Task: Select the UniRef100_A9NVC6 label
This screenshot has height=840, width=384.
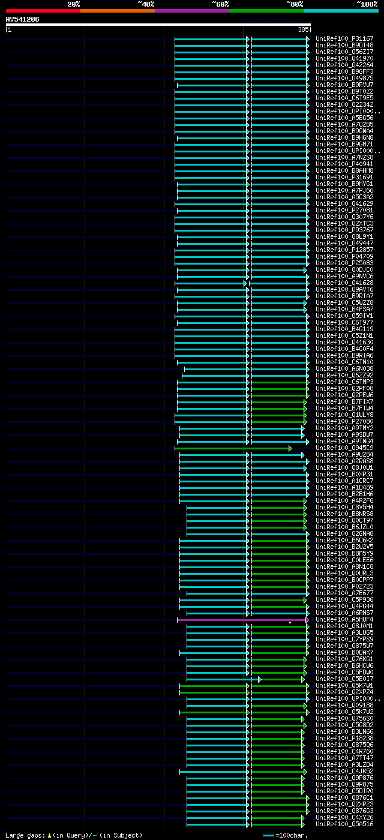Action: [344, 276]
